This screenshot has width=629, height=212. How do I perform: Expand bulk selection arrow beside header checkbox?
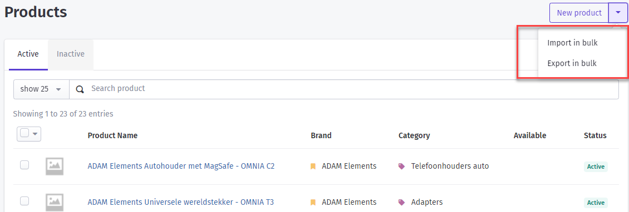pos(35,134)
